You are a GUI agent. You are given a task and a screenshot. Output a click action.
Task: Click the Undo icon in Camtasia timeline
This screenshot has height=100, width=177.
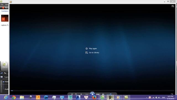(2, 73)
